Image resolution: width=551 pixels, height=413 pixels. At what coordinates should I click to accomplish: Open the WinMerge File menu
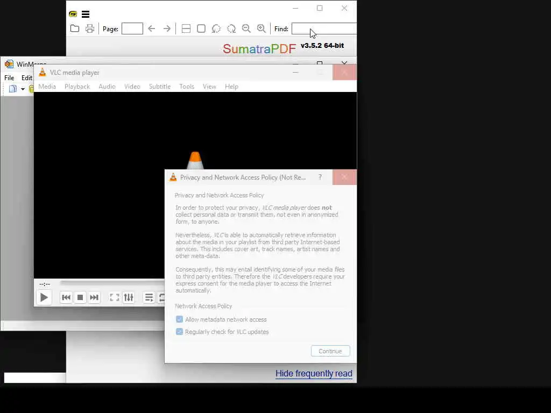(x=9, y=77)
